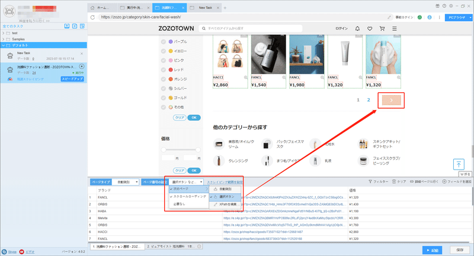Screen dimensions: 474x256
Task: Select 次のページ in the dropdown menu
Action: [x=188, y=189]
